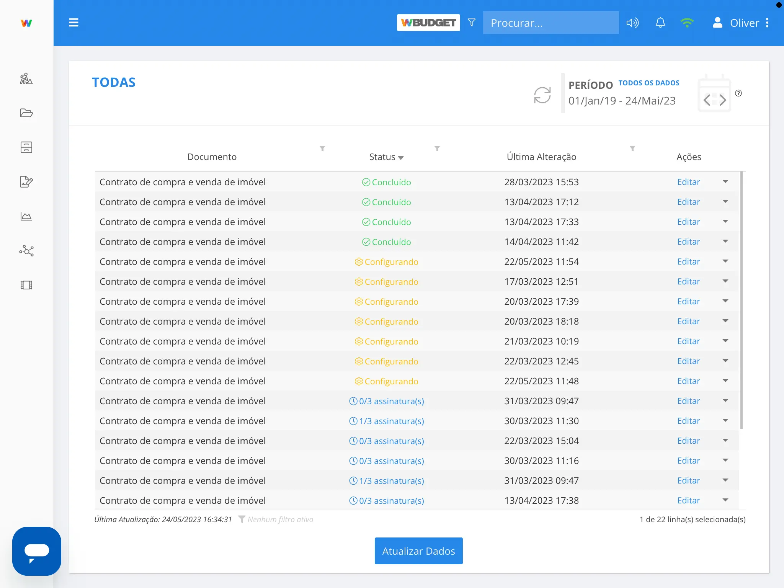Sort by Status column header
This screenshot has width=784, height=588.
pos(386,157)
